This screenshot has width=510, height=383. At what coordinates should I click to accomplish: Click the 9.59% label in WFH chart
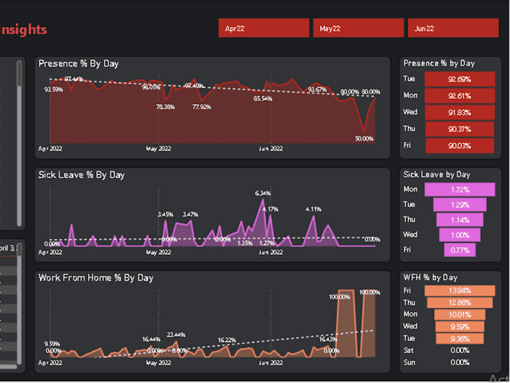52,344
